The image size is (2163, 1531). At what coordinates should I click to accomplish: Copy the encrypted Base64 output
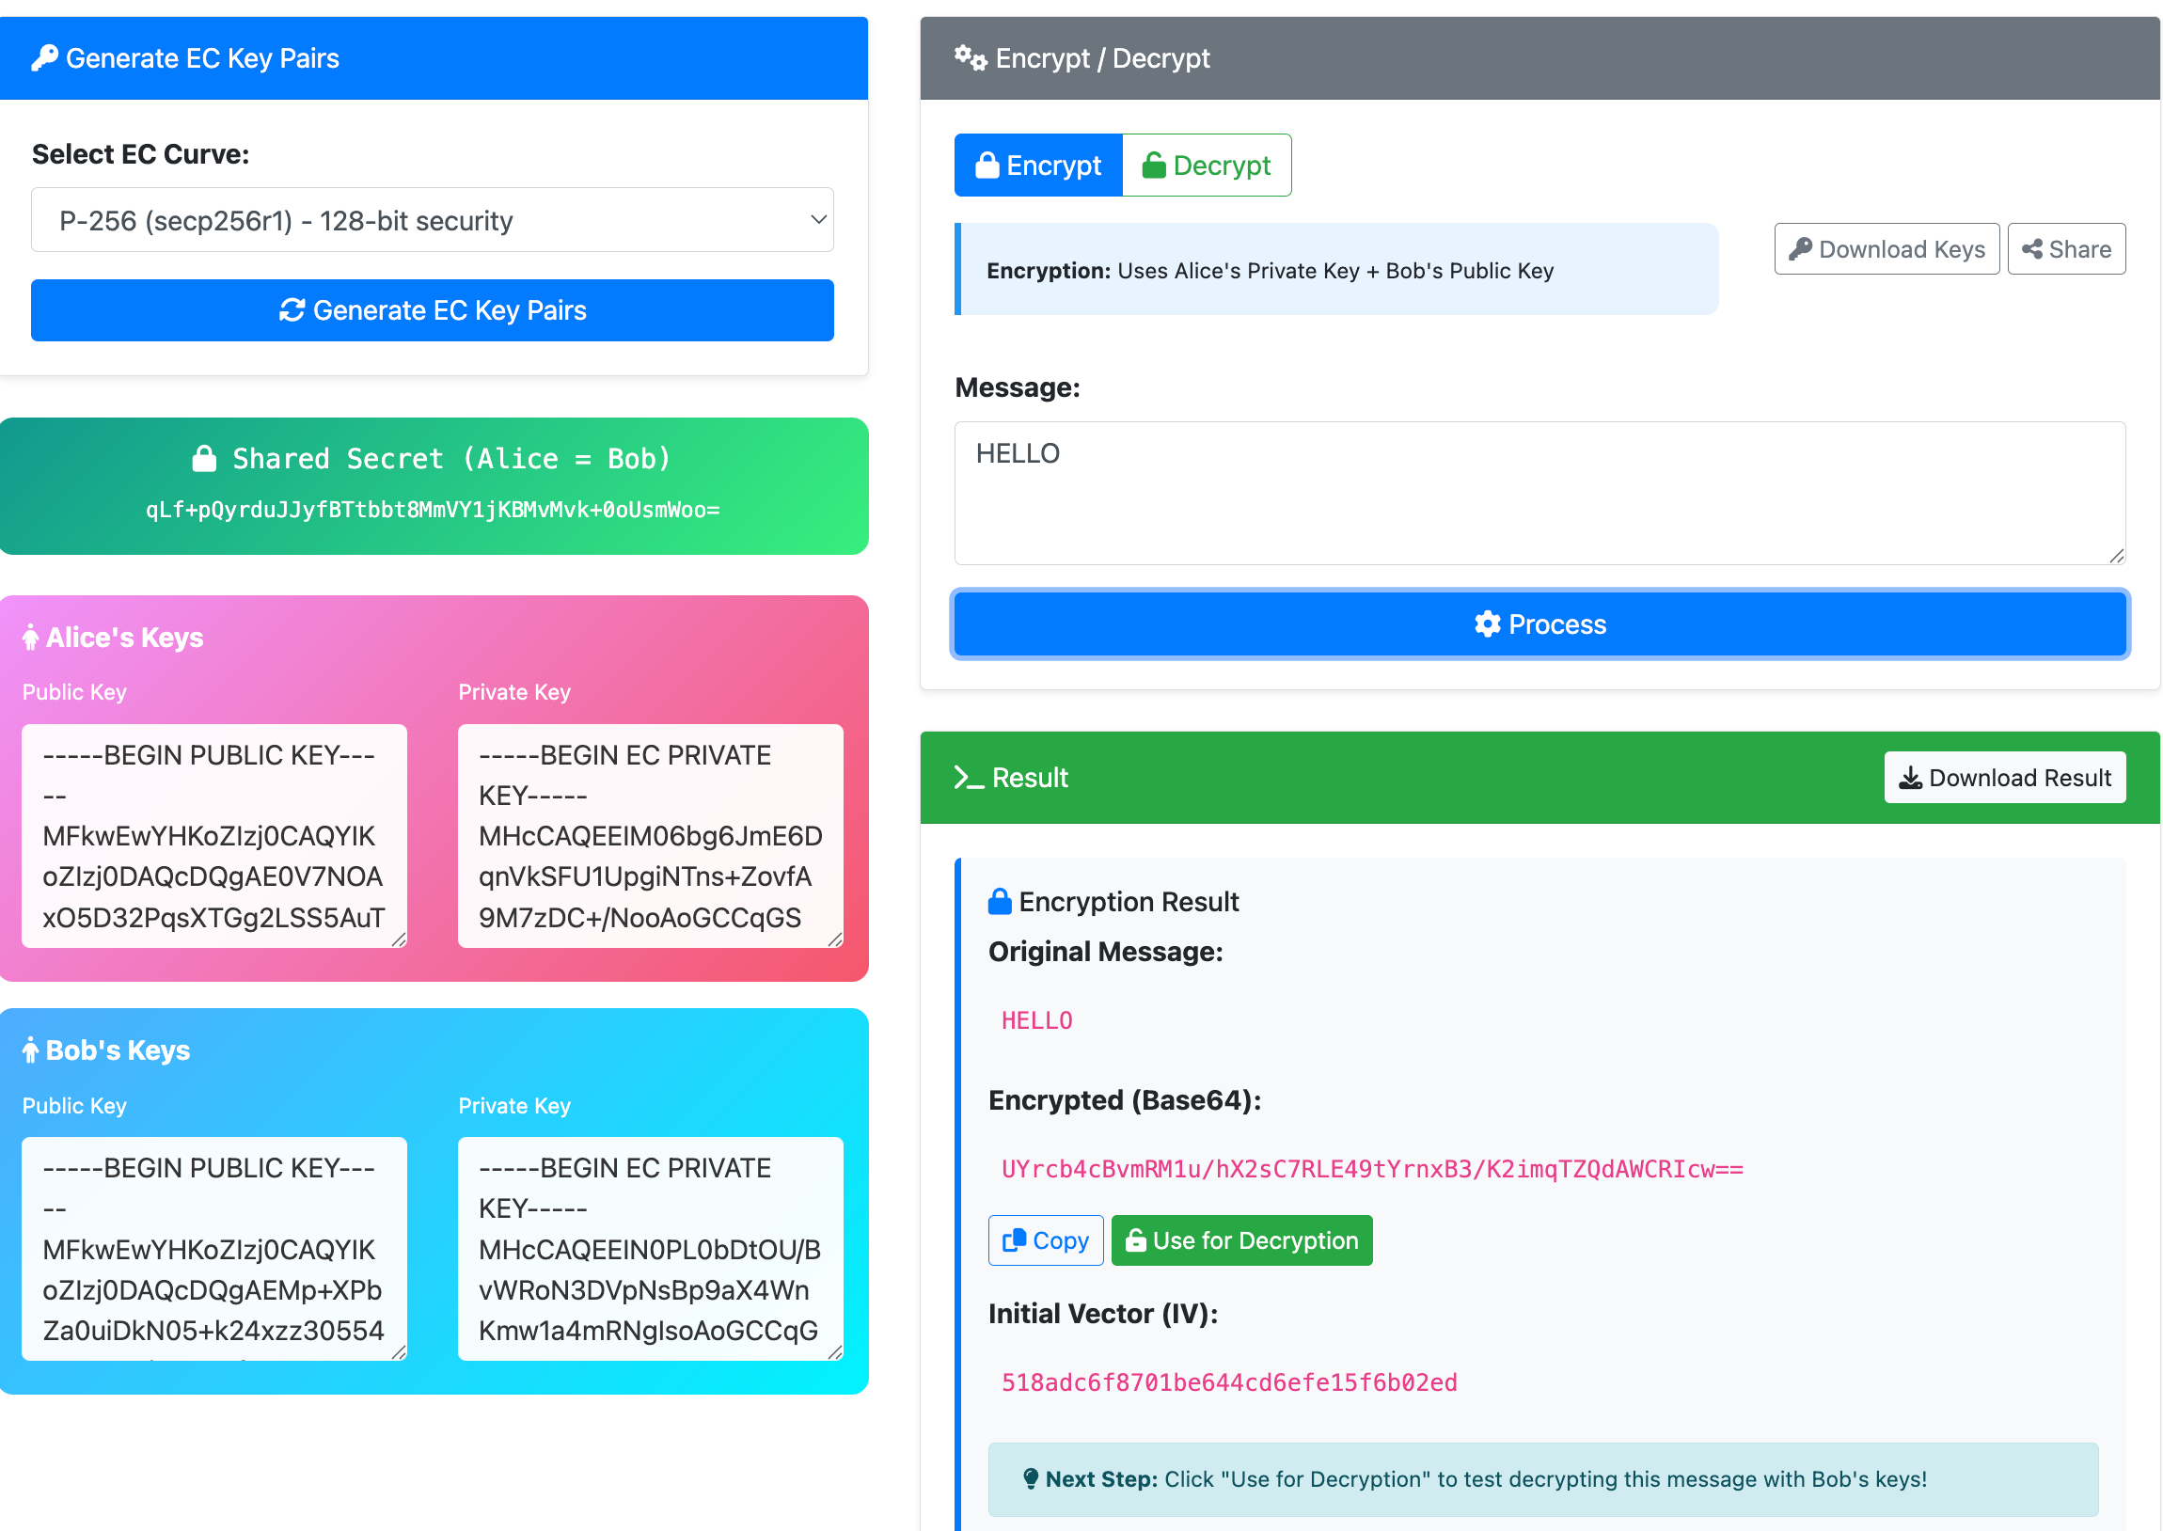coord(1045,1239)
